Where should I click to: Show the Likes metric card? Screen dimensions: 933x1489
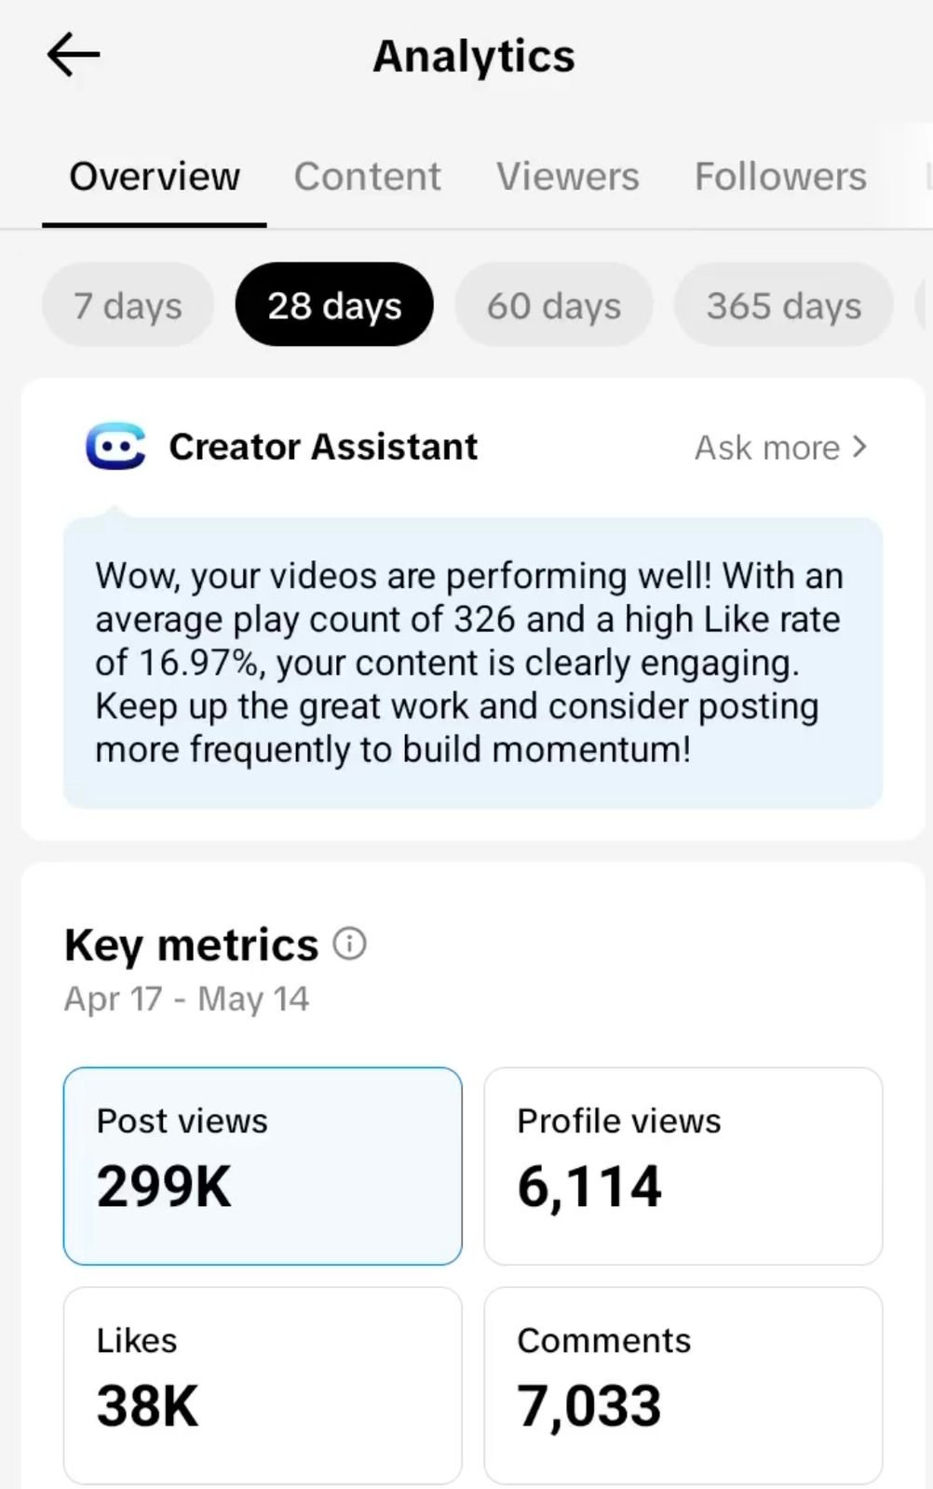coord(263,1386)
